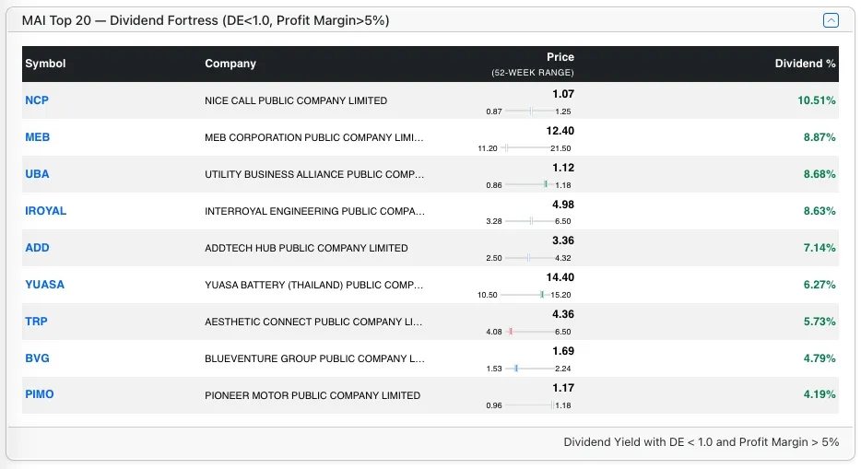Click the 4.79% dividend value
Image resolution: width=861 pixels, height=469 pixels.
820,358
